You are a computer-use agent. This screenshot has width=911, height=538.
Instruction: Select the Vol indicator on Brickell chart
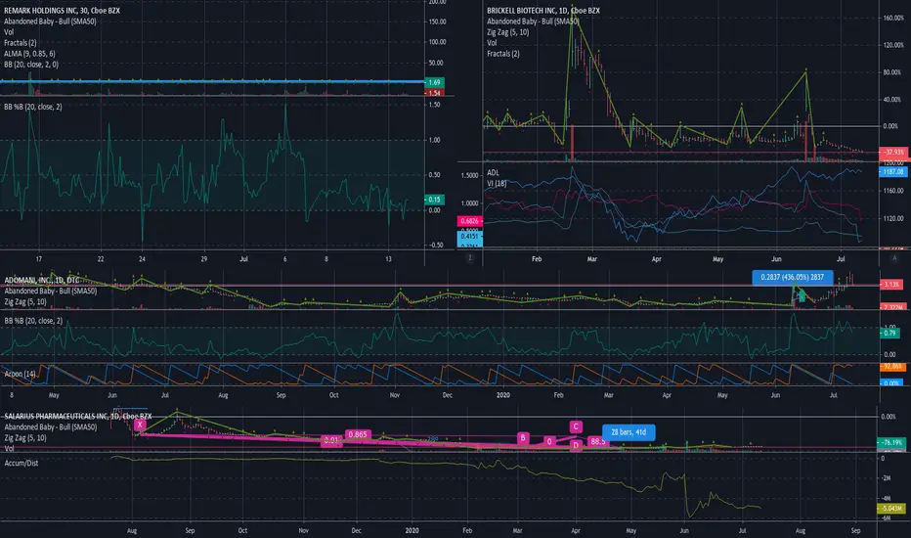tap(492, 43)
